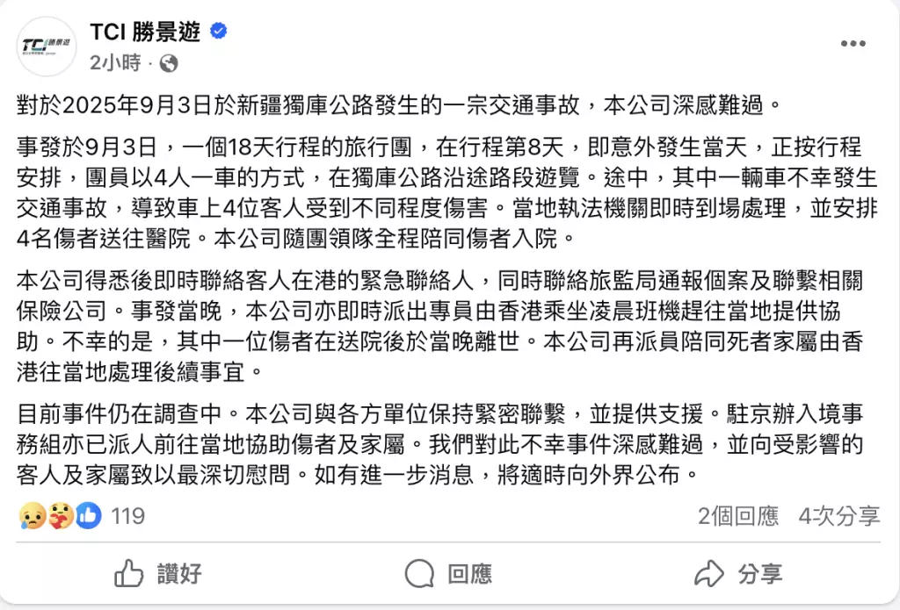Click the speech bubble 回應 comment icon
Image resolution: width=900 pixels, height=610 pixels.
pos(419,574)
